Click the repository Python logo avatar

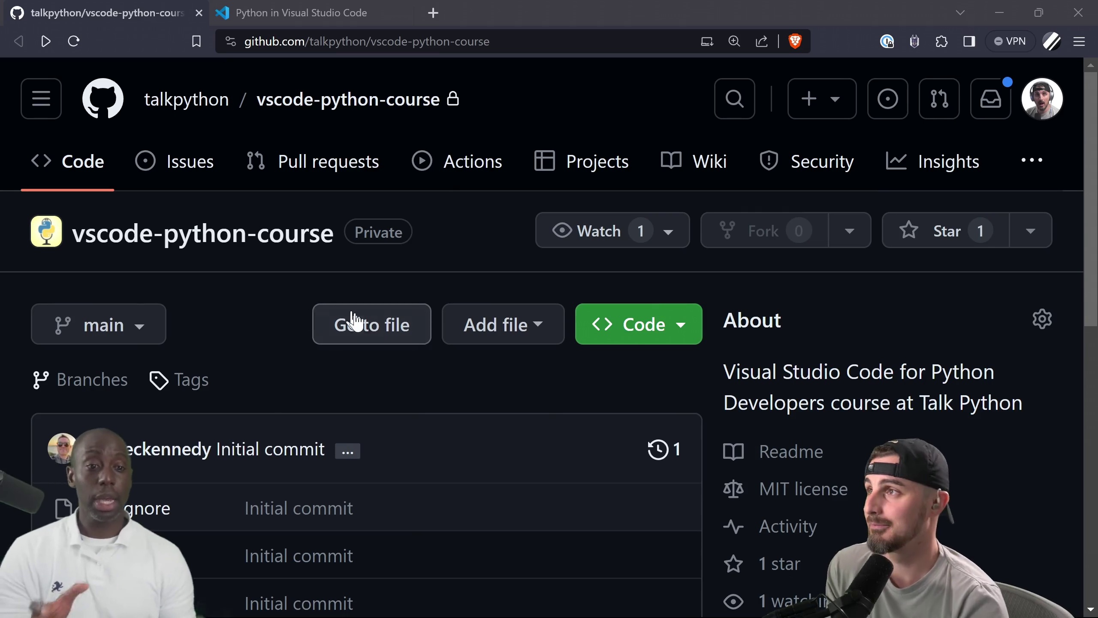tap(46, 231)
